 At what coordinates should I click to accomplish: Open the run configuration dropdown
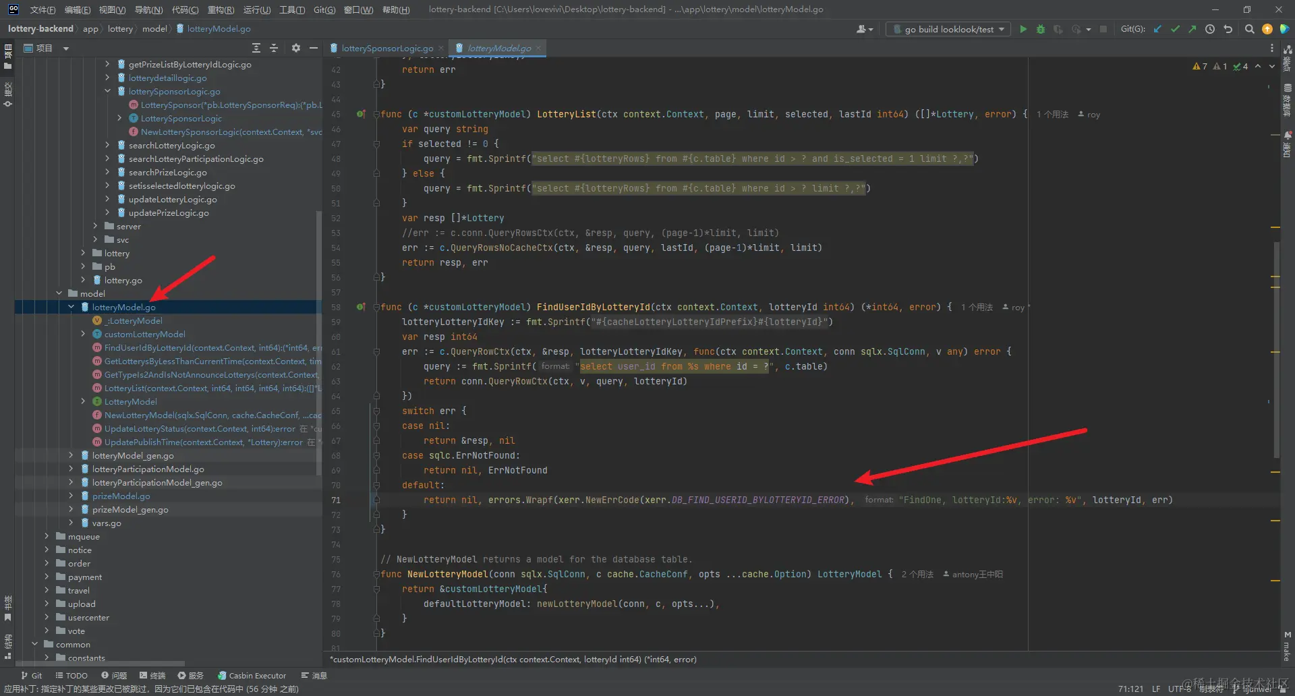[948, 29]
